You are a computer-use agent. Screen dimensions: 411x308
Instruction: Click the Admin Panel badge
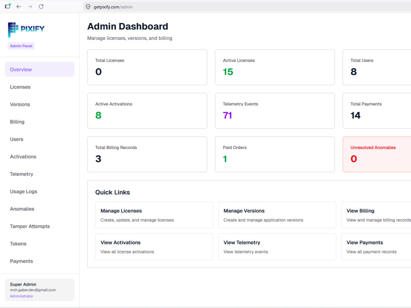[21, 46]
